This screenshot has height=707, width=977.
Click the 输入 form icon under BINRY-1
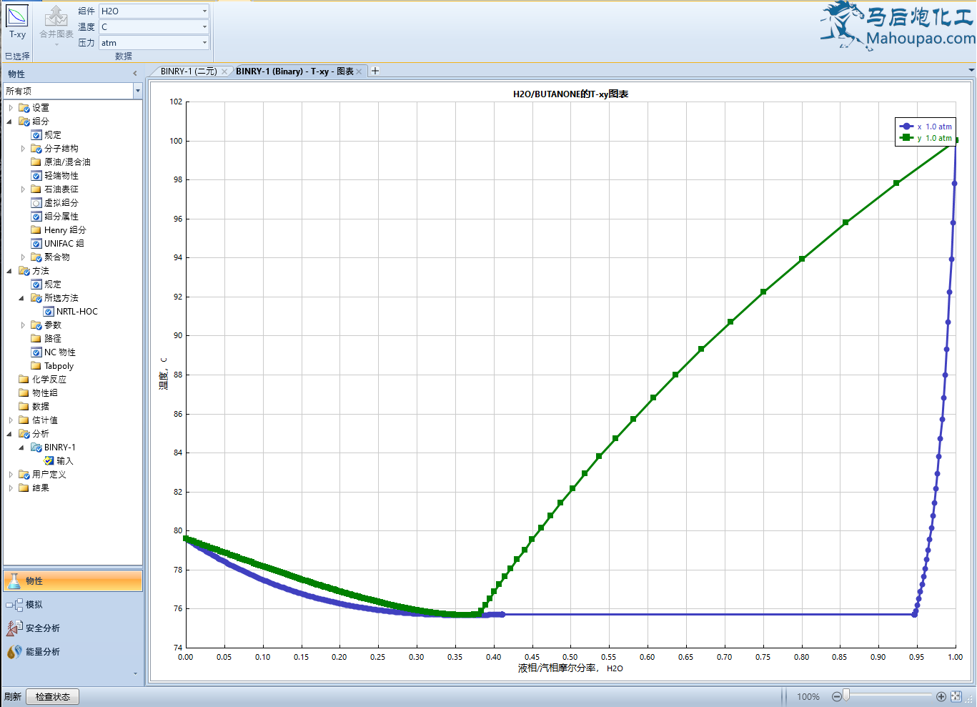tap(49, 461)
